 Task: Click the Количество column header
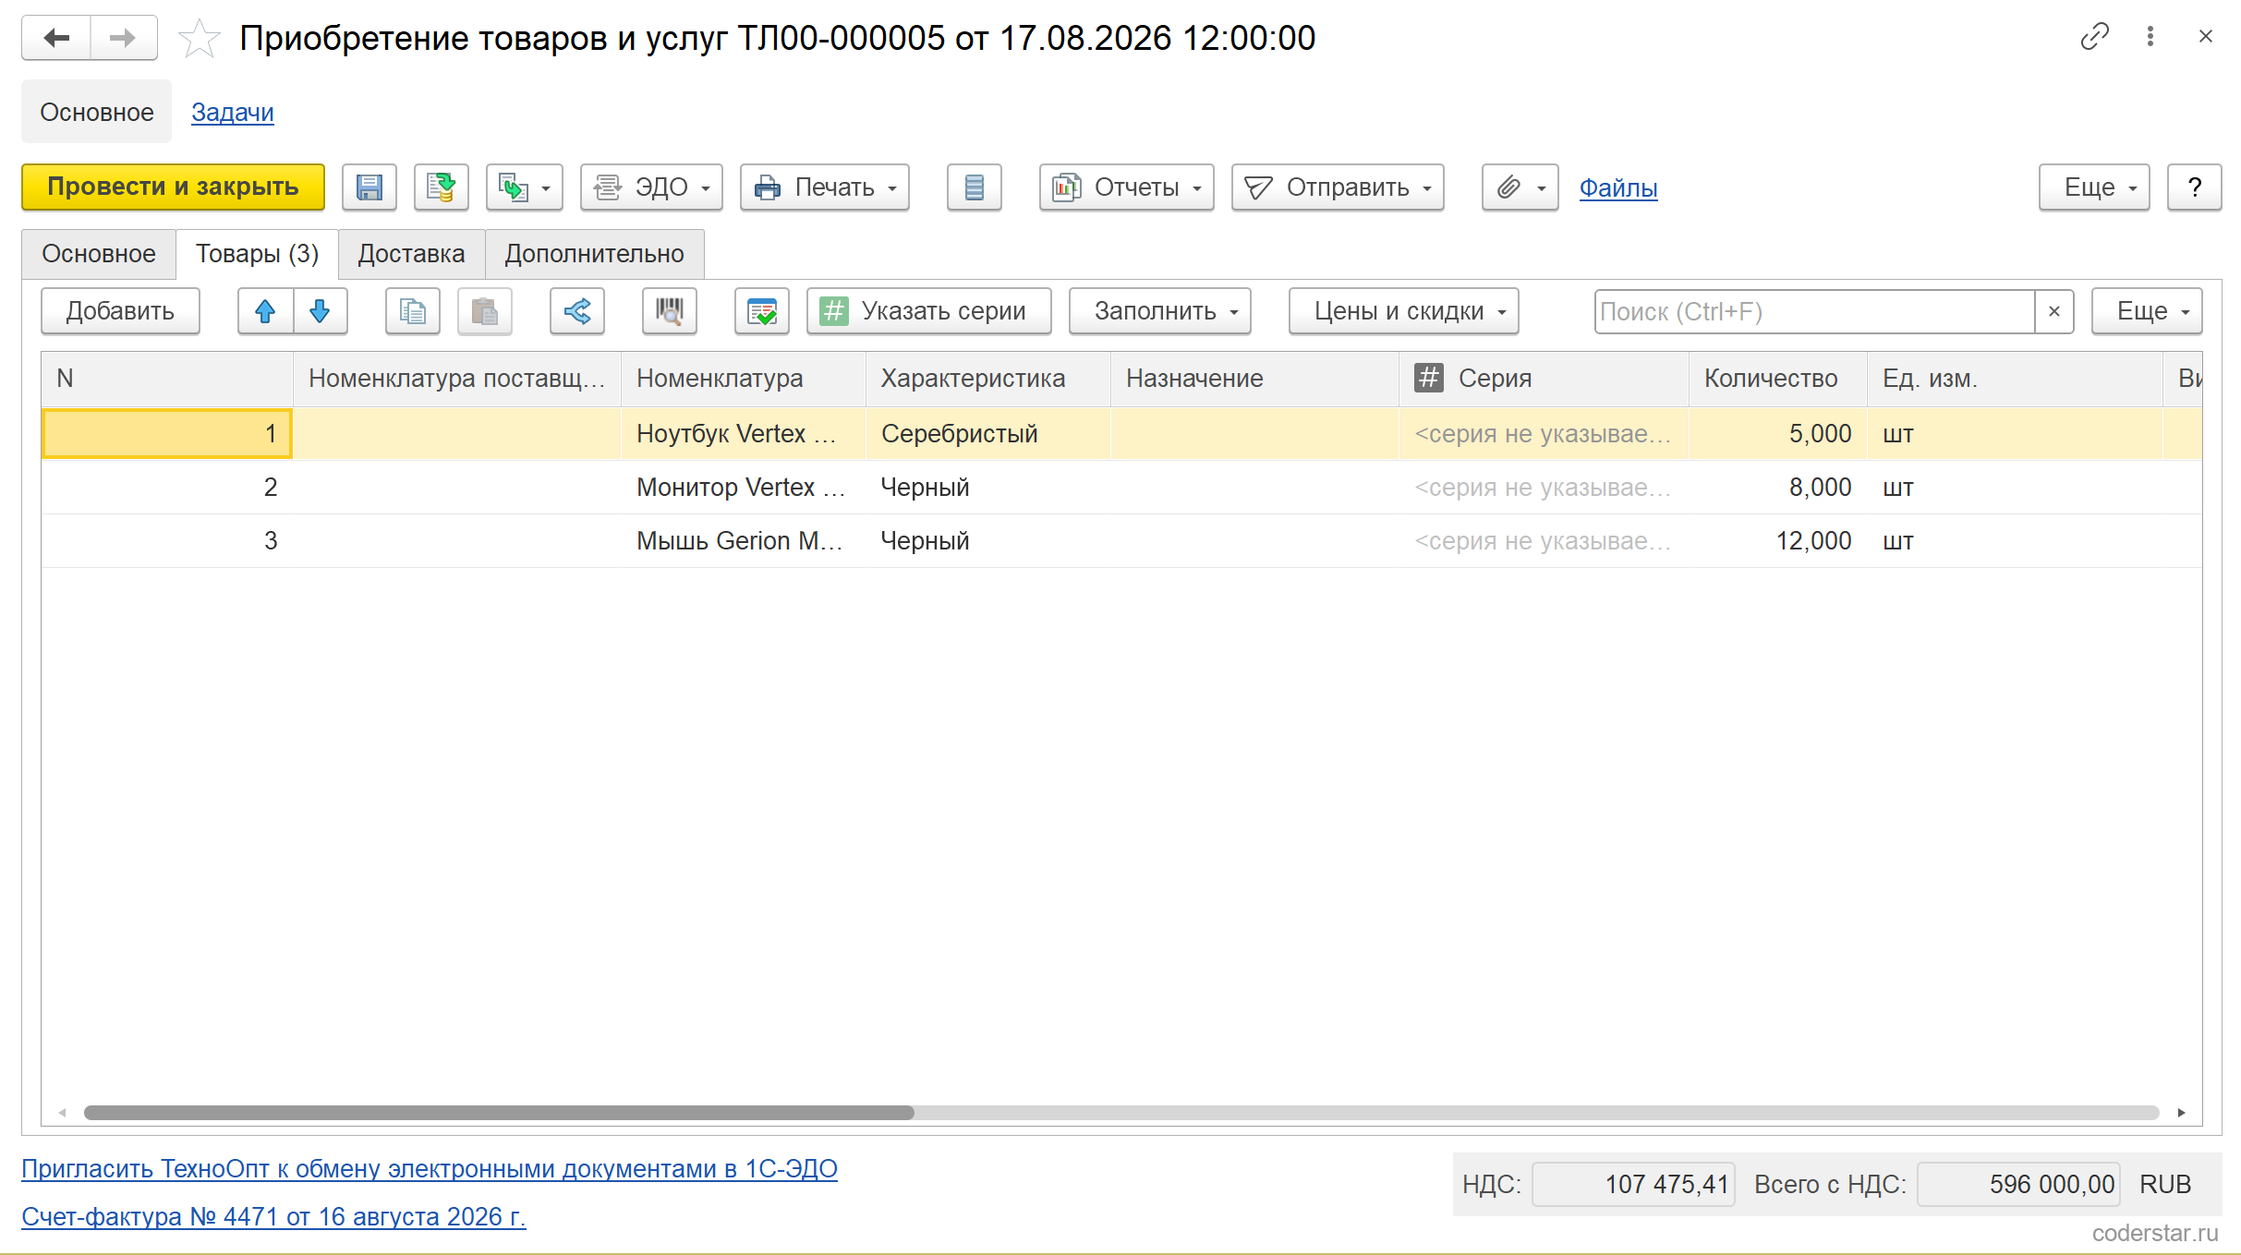pyautogui.click(x=1778, y=379)
